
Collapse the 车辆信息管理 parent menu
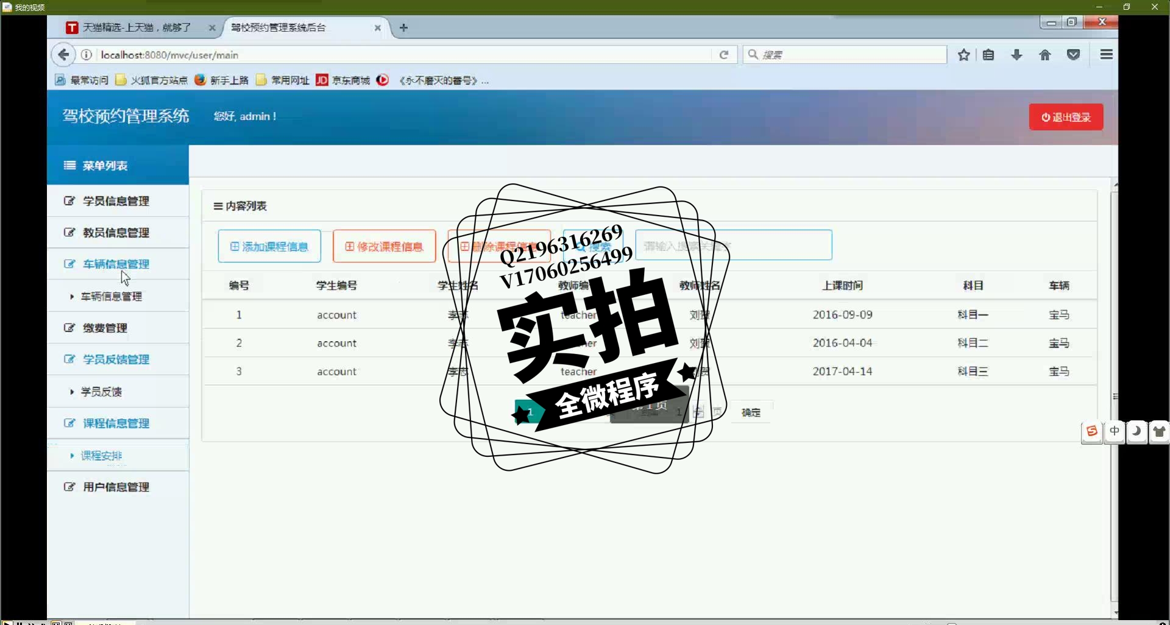point(118,264)
